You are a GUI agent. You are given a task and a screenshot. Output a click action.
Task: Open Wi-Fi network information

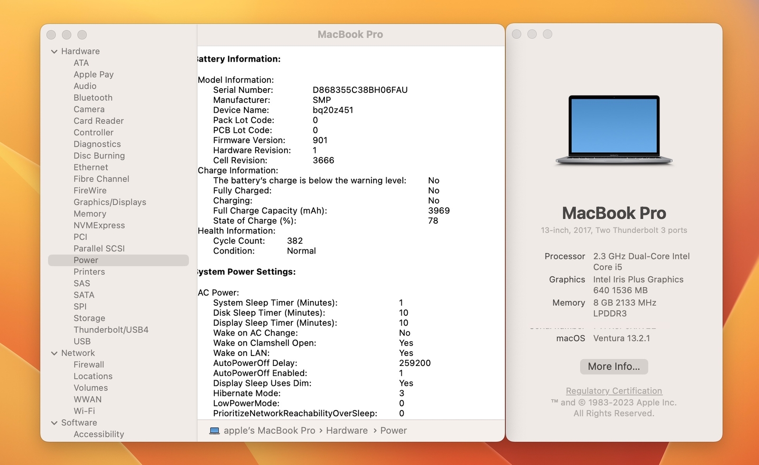coord(84,411)
